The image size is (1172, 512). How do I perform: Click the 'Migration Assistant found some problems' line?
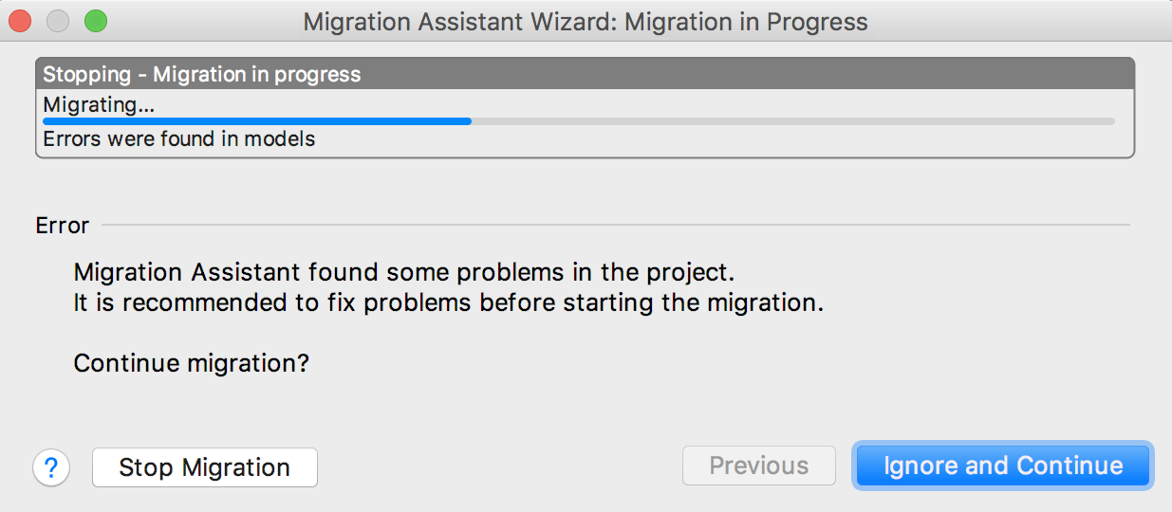tap(404, 273)
